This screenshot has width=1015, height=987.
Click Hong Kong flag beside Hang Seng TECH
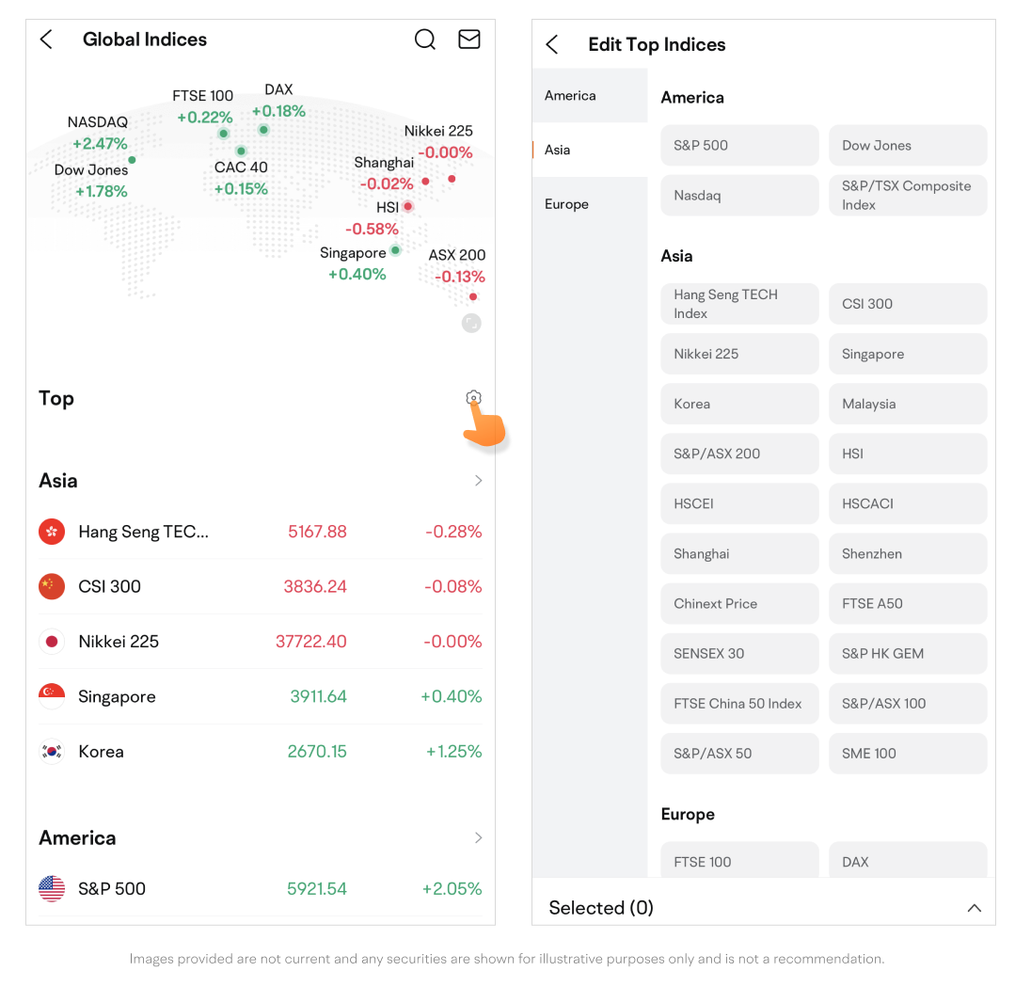pyautogui.click(x=52, y=532)
